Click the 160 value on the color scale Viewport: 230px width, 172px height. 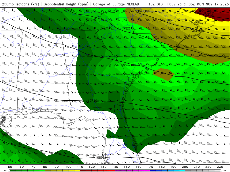point(138,167)
